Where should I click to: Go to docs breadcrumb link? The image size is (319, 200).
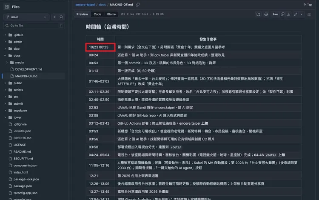pyautogui.click(x=103, y=5)
